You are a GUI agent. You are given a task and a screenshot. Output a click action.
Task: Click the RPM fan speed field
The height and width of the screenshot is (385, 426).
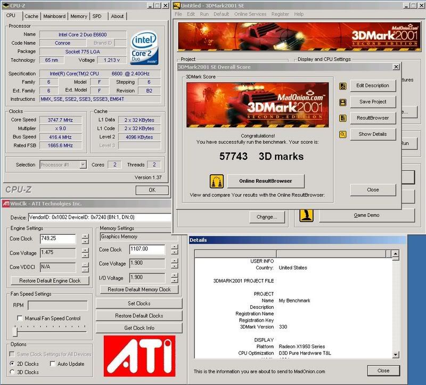coord(58,305)
